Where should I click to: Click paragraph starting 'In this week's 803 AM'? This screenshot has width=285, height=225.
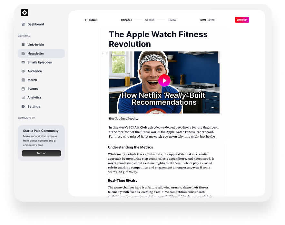coord(163,132)
